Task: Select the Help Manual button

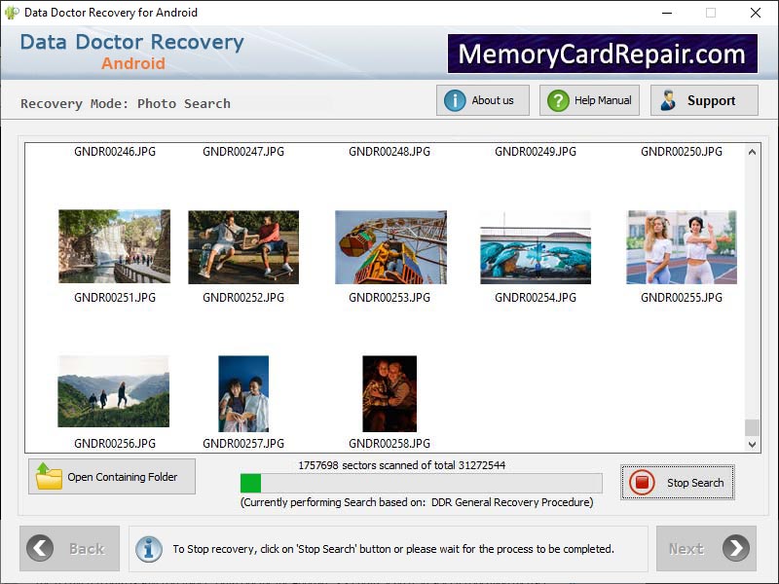Action: click(x=588, y=99)
